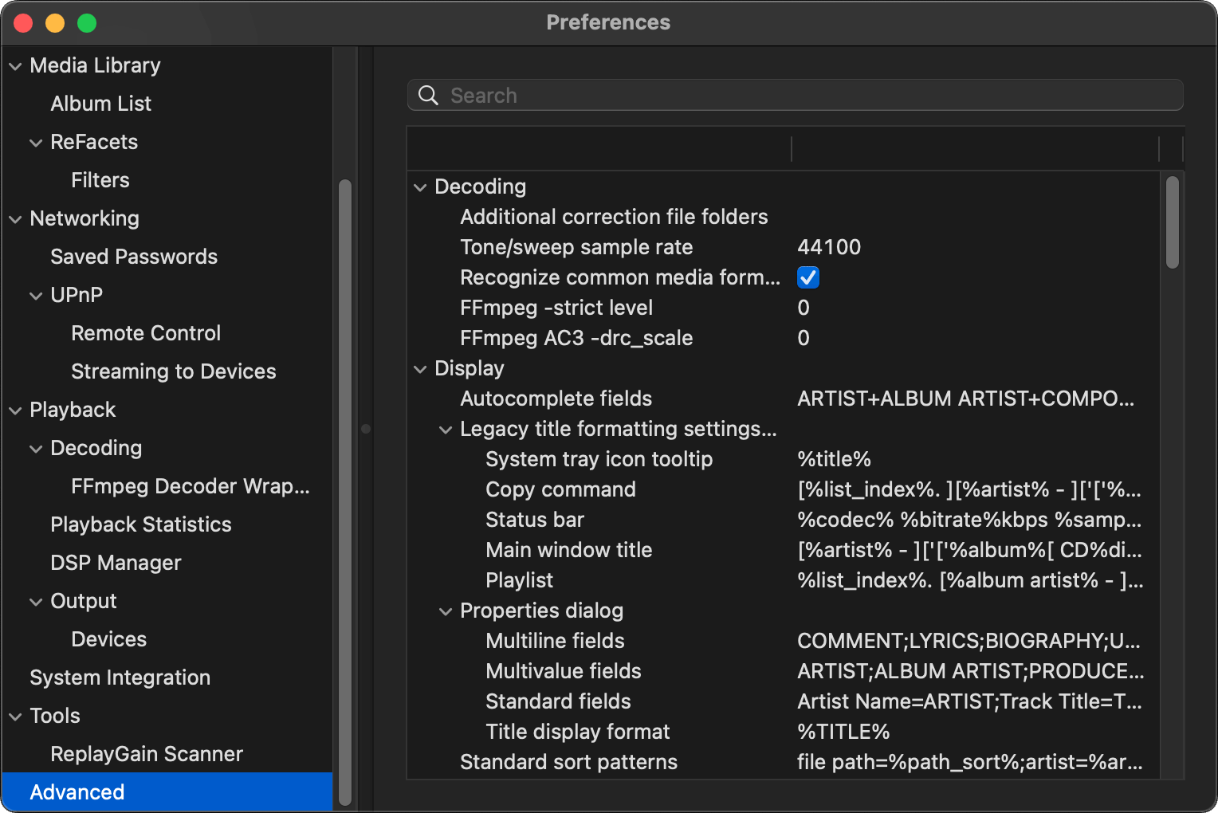This screenshot has height=813, width=1218.
Task: Click the Tone/sweep sample rate value
Action: (829, 247)
